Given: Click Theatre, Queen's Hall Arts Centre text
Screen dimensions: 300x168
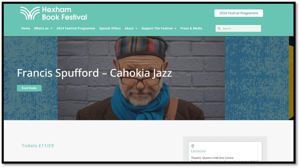Looking at the screenshot, I should [x=212, y=158].
